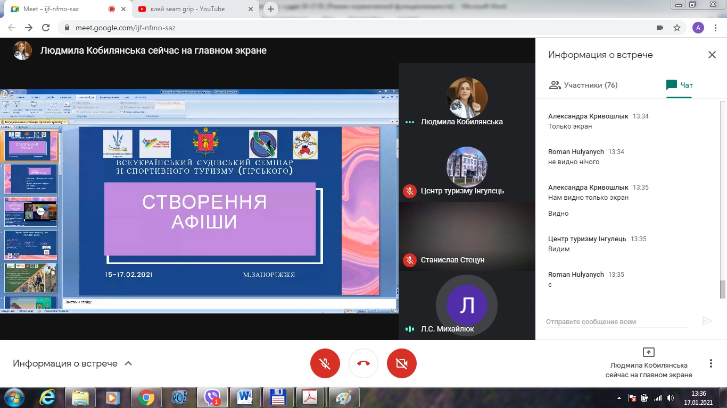Bookmark this page with star icon
This screenshot has width=727, height=408.
click(677, 28)
